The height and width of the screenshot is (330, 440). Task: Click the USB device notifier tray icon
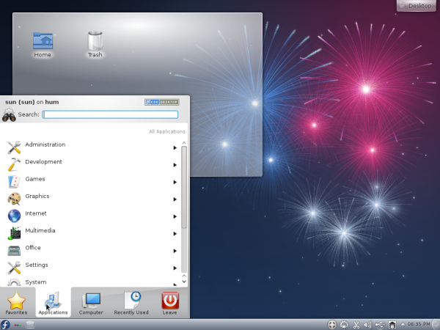(379, 324)
